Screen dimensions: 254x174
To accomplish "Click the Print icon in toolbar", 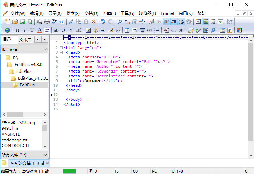I will tap(47, 22).
